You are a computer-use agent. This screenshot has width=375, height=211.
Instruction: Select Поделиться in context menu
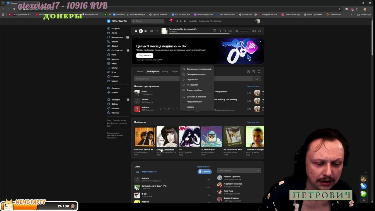[x=197, y=80]
